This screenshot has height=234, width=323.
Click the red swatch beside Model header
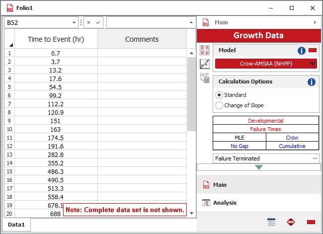click(313, 50)
